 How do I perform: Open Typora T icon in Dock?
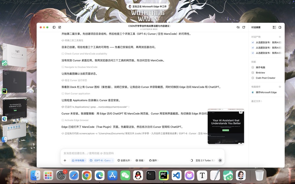pos(202,175)
